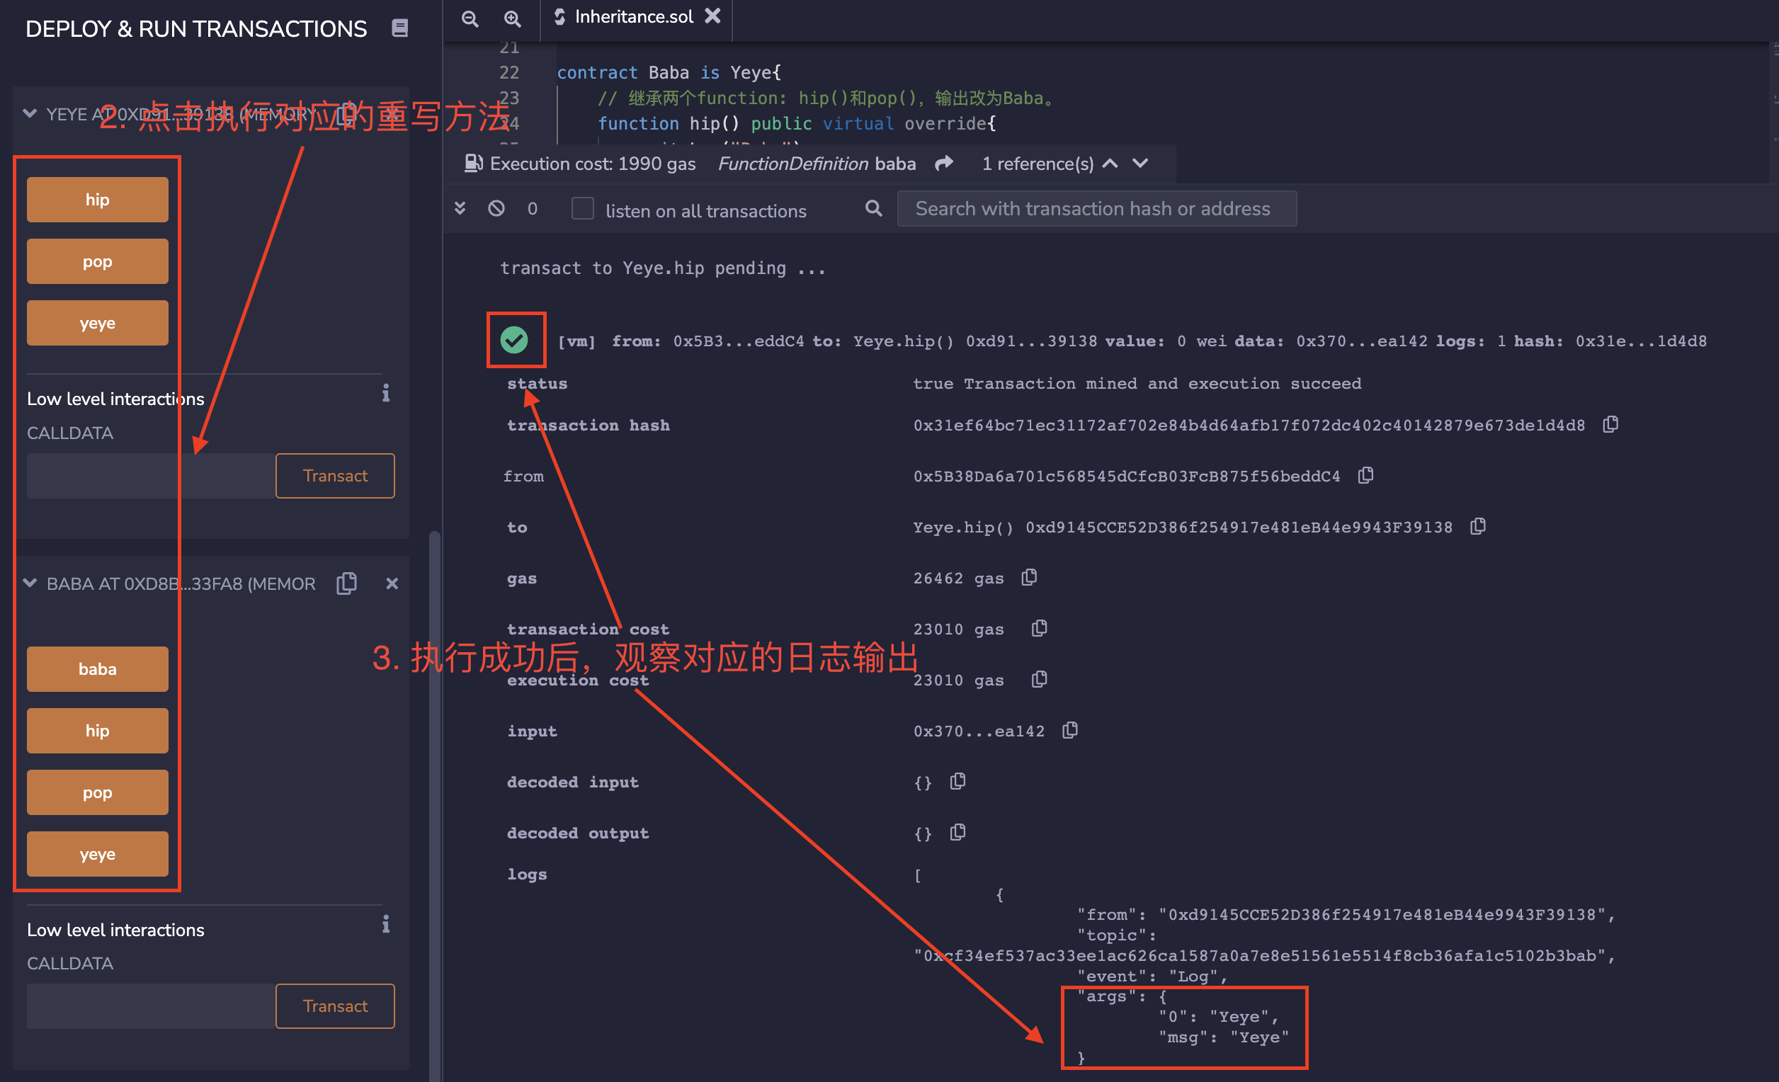Viewport: 1779px width, 1082px height.
Task: Go to next reference chevron
Action: coord(1141,164)
